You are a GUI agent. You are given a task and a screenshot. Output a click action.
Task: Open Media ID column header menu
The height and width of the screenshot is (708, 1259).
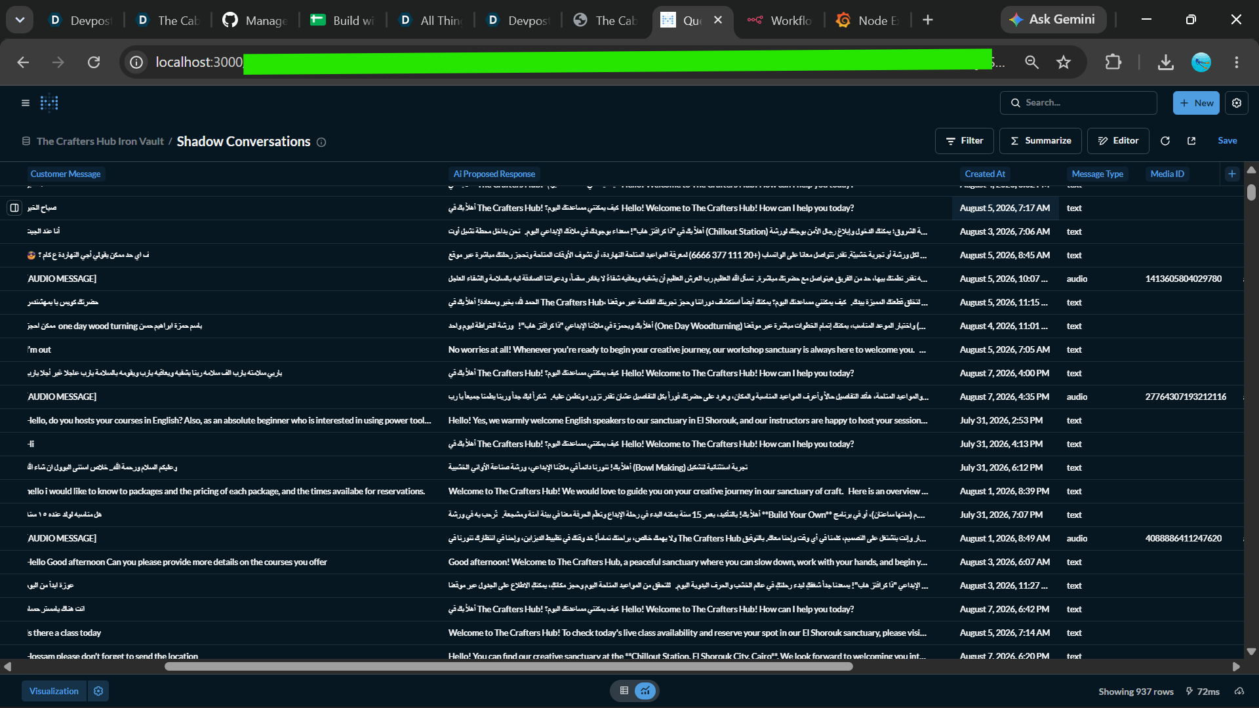1167,174
